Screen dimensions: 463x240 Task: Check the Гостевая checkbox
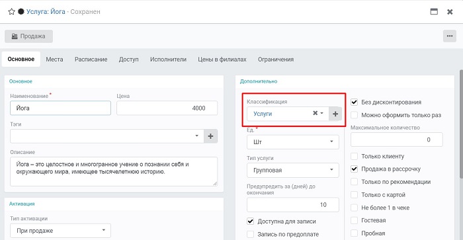[354, 221]
